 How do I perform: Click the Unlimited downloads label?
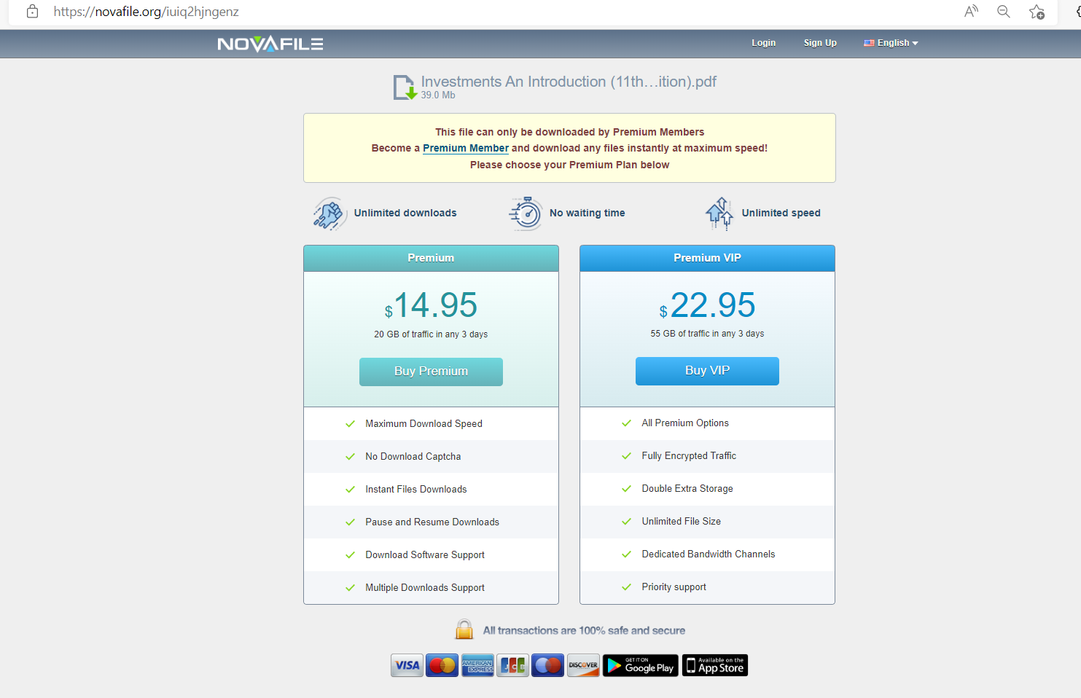(x=405, y=213)
